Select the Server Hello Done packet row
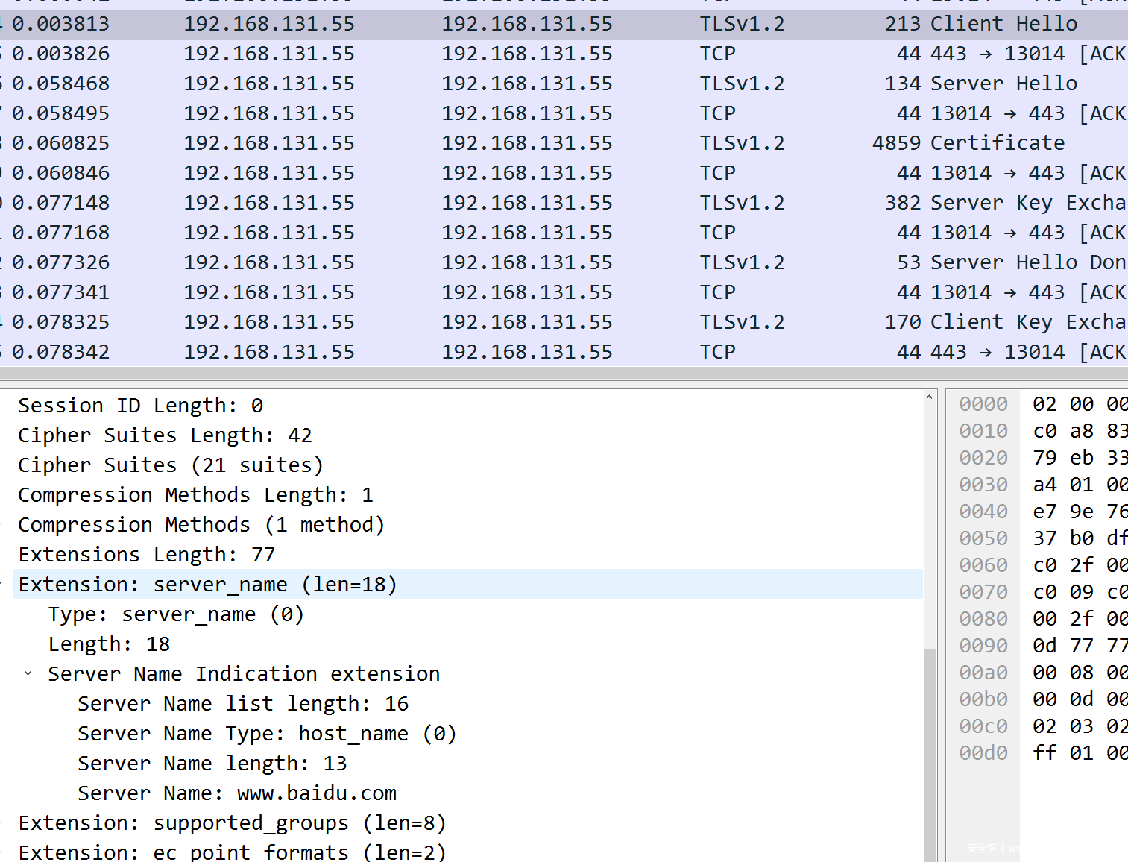Viewport: 1128px width, 862px height. click(x=522, y=262)
